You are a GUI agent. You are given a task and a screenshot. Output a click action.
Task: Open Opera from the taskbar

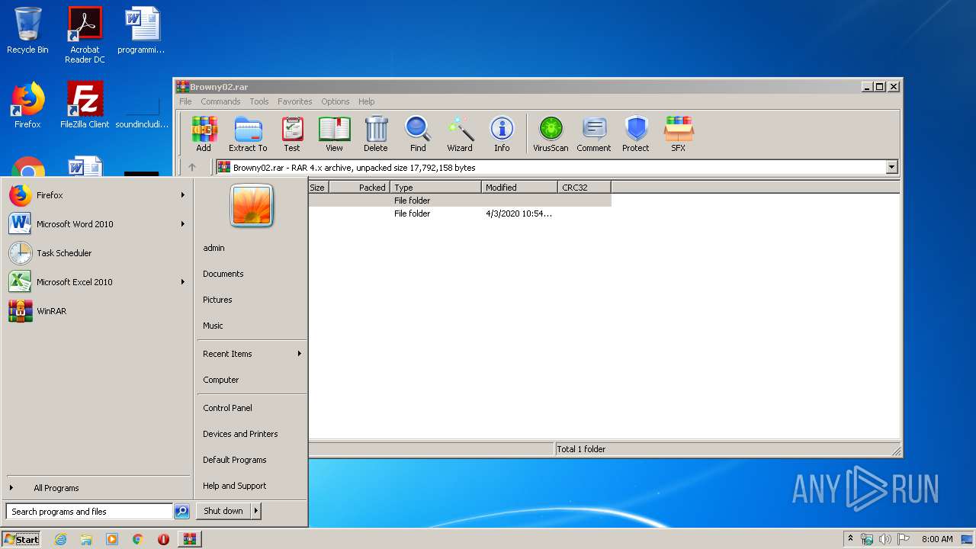pyautogui.click(x=163, y=539)
